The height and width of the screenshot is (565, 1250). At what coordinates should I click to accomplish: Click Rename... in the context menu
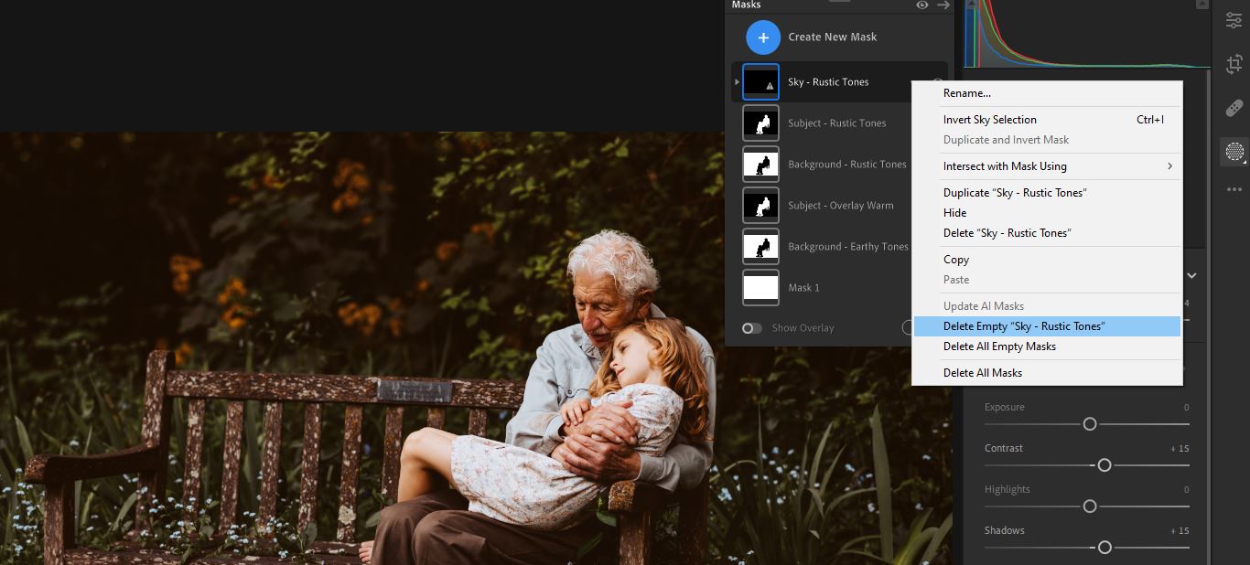pos(967,93)
